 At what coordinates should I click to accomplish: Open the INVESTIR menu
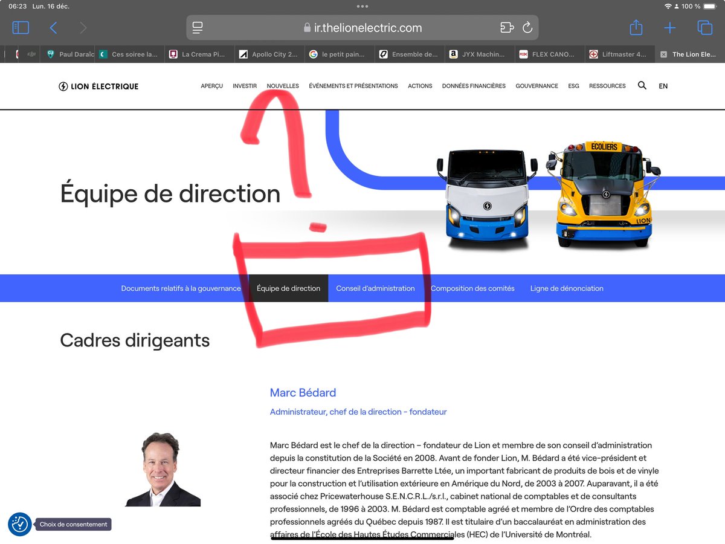tap(245, 86)
